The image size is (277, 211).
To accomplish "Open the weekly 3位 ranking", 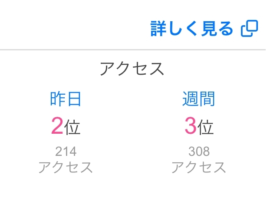I will [x=199, y=126].
